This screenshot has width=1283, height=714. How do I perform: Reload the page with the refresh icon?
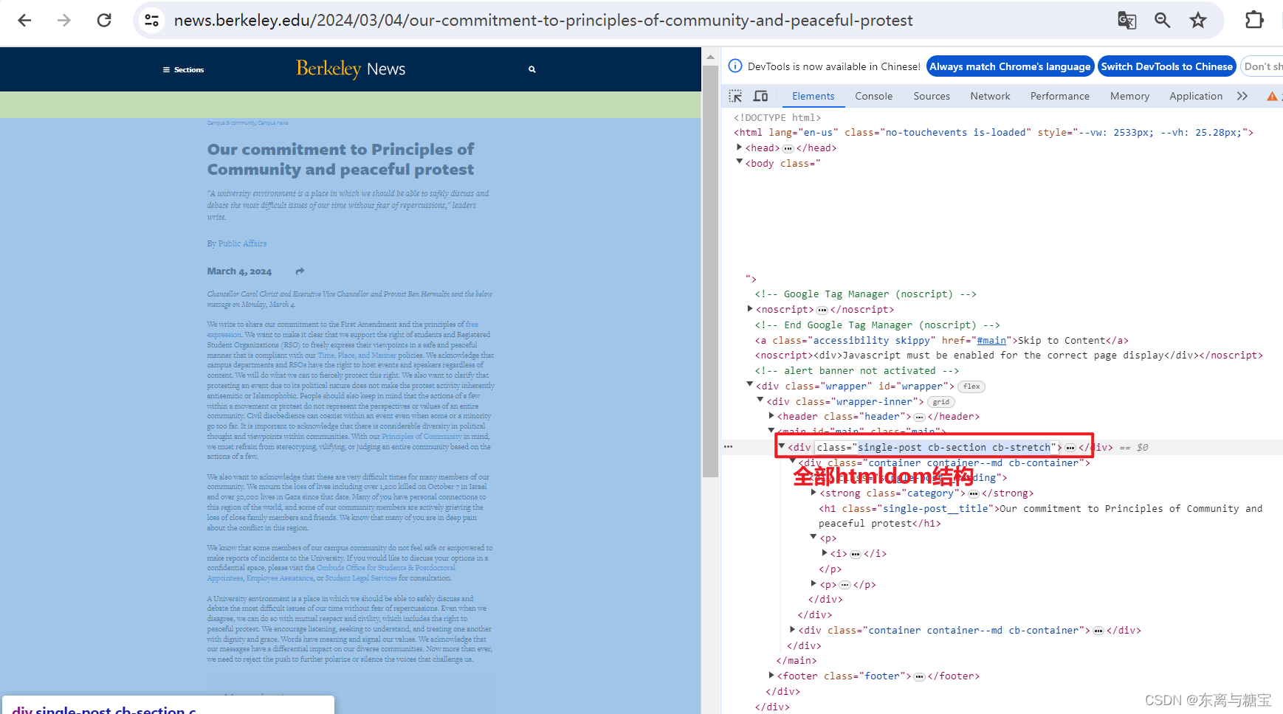tap(104, 20)
